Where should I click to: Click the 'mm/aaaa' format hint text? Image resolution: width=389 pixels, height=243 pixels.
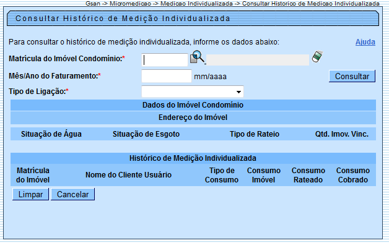coord(210,77)
